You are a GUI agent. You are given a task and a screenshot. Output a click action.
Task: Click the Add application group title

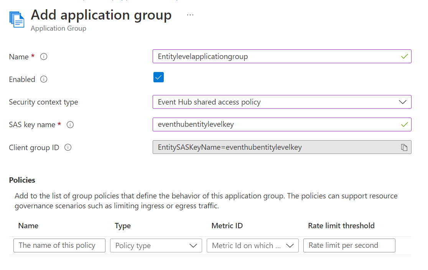coord(101,15)
